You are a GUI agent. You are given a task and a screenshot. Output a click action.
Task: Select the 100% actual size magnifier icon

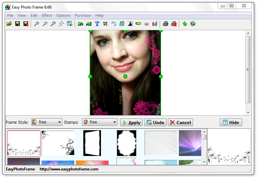[53, 24]
